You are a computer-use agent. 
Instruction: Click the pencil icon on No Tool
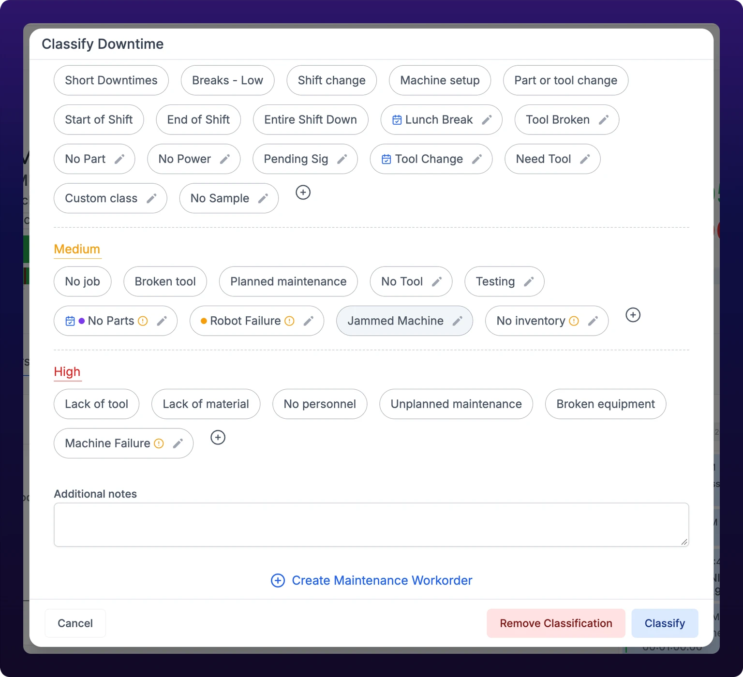coord(437,281)
